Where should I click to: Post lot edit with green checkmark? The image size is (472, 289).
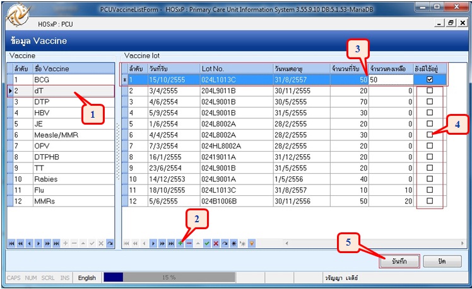207,243
